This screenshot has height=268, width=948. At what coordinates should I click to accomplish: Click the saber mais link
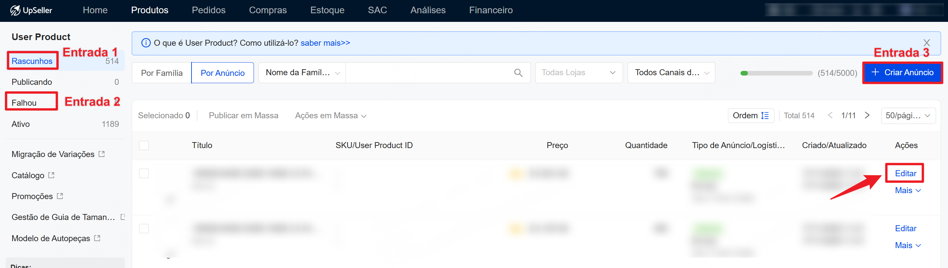click(325, 43)
